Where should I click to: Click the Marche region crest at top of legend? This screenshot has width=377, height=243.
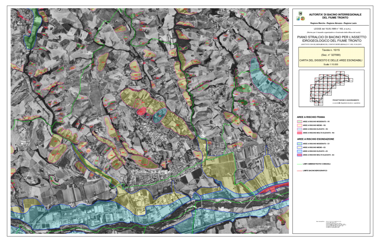(x=300, y=14)
